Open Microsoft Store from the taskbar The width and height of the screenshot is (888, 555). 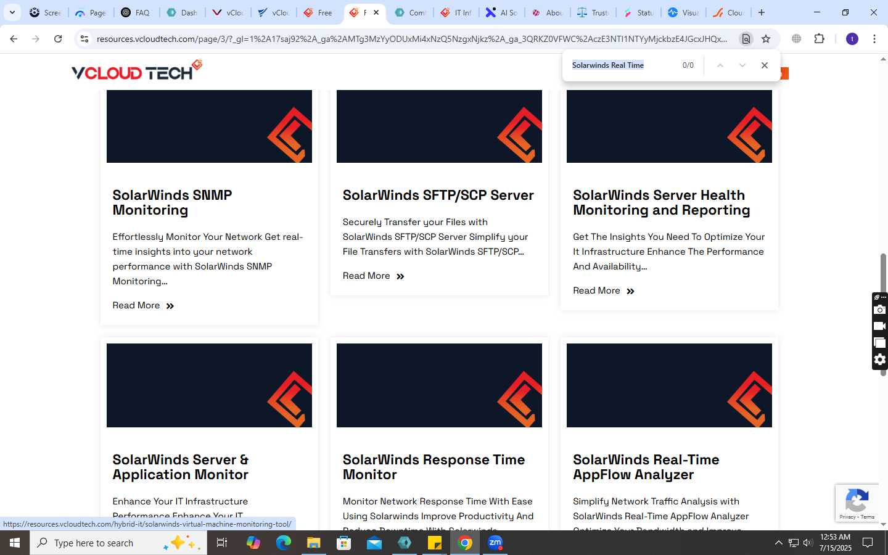pos(343,543)
